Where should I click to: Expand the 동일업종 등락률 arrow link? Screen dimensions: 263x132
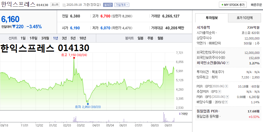220,117
